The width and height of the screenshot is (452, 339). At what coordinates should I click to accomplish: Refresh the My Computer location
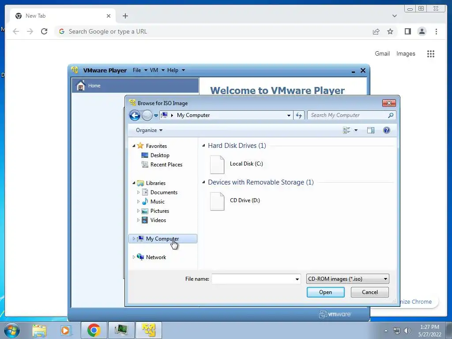click(299, 115)
